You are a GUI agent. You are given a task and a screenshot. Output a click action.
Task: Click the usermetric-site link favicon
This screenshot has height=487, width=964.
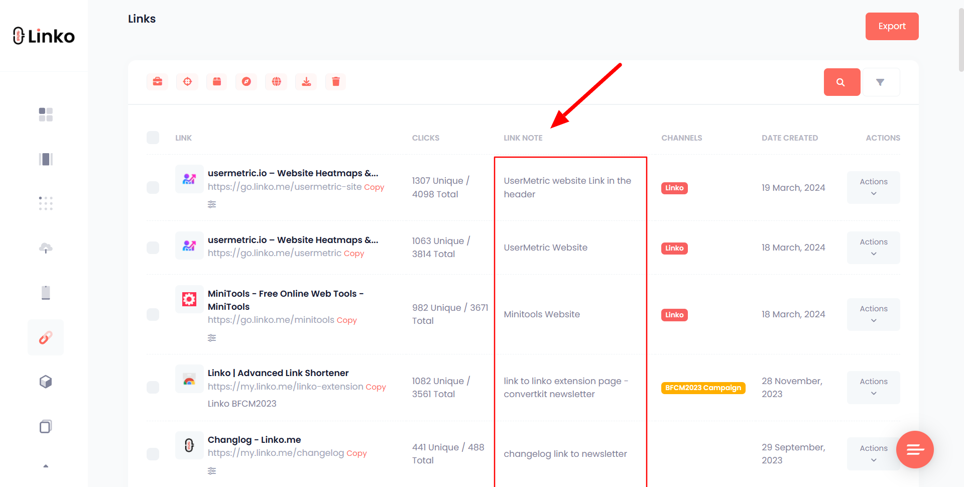click(x=189, y=179)
